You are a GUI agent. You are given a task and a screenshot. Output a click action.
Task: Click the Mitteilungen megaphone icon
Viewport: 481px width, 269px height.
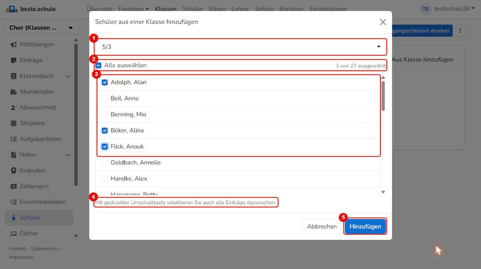(x=14, y=45)
